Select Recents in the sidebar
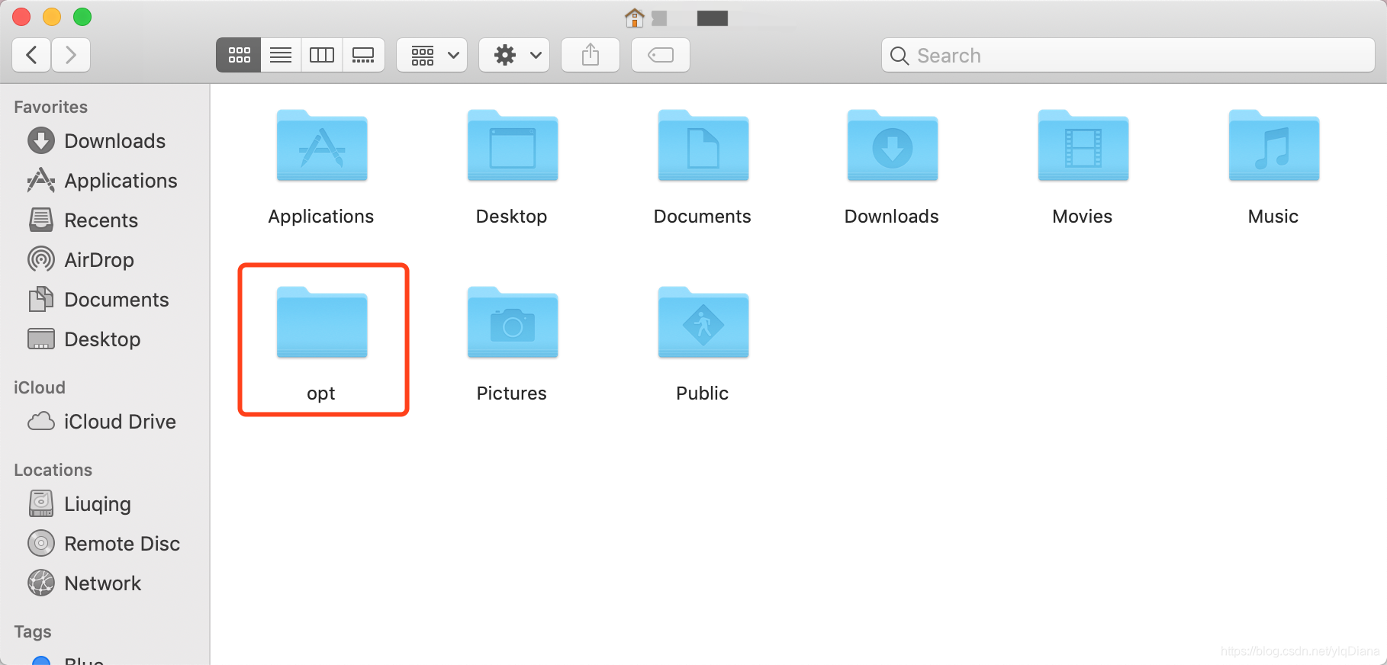1387x665 pixels. pyautogui.click(x=84, y=220)
